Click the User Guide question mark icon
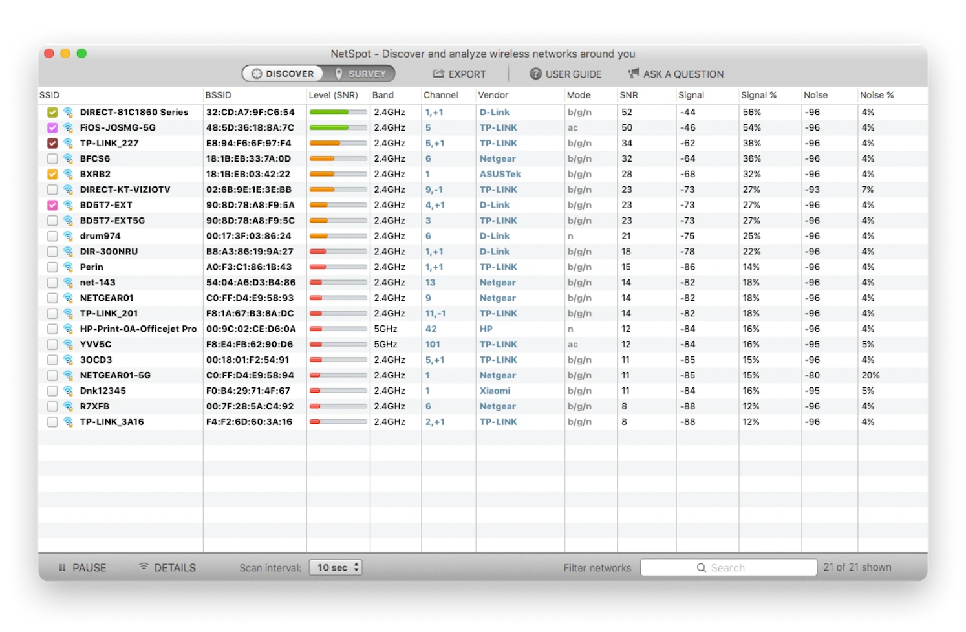The image size is (966, 632). (535, 74)
